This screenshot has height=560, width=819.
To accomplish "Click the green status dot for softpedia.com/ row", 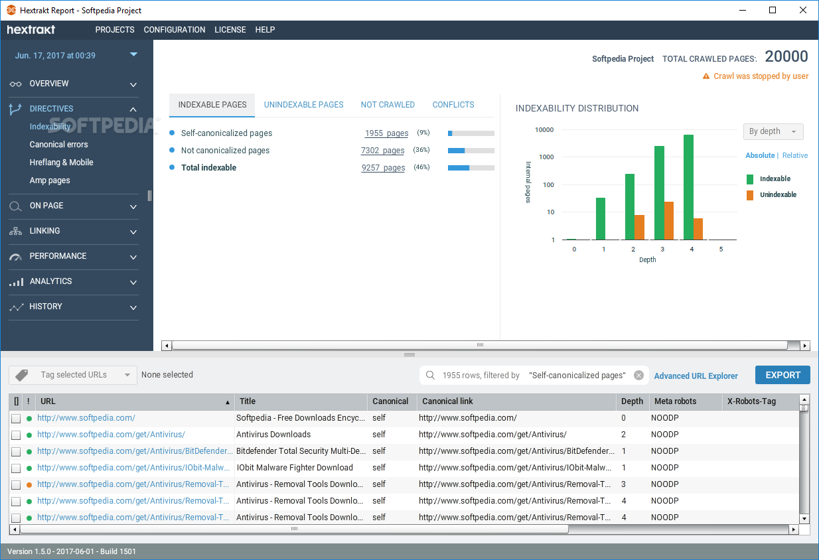I will pos(29,419).
